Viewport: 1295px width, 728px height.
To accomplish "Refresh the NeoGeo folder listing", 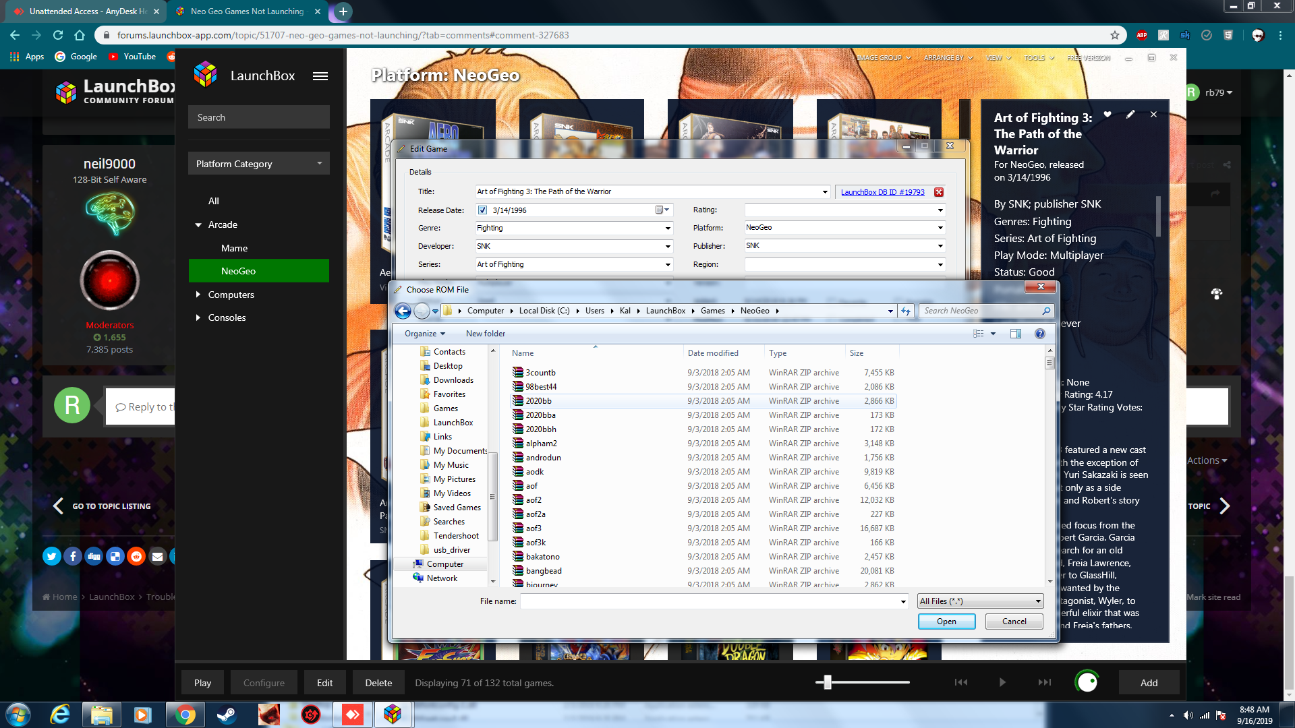I will [906, 311].
